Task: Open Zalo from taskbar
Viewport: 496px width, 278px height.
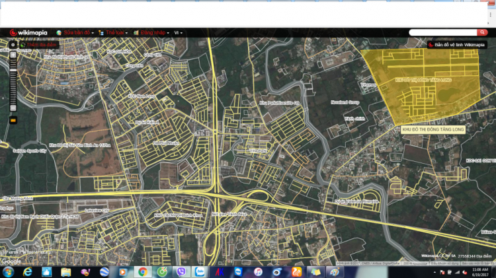Action: (x=200, y=272)
